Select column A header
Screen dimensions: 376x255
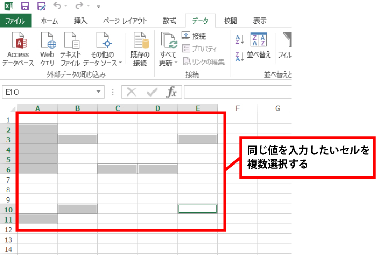[x=38, y=108]
